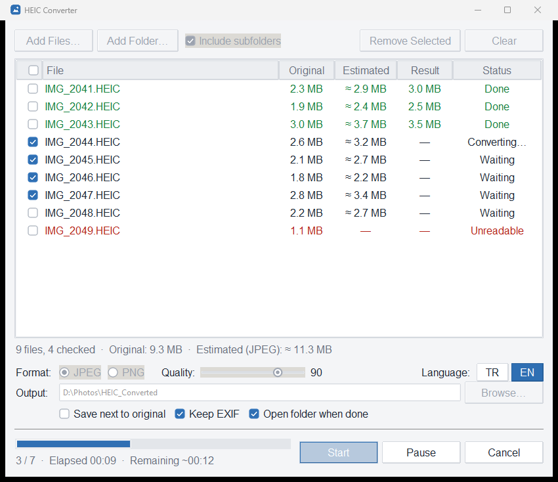Click the Clear list button
558x482 pixels.
coord(504,41)
